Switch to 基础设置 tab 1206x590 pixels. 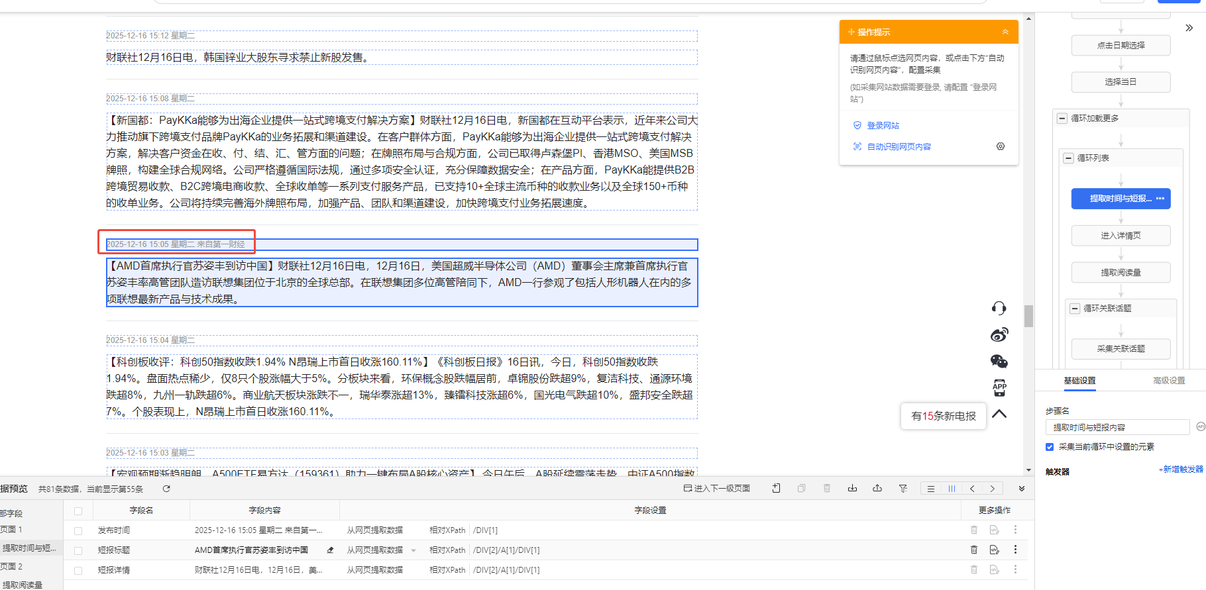coord(1079,381)
